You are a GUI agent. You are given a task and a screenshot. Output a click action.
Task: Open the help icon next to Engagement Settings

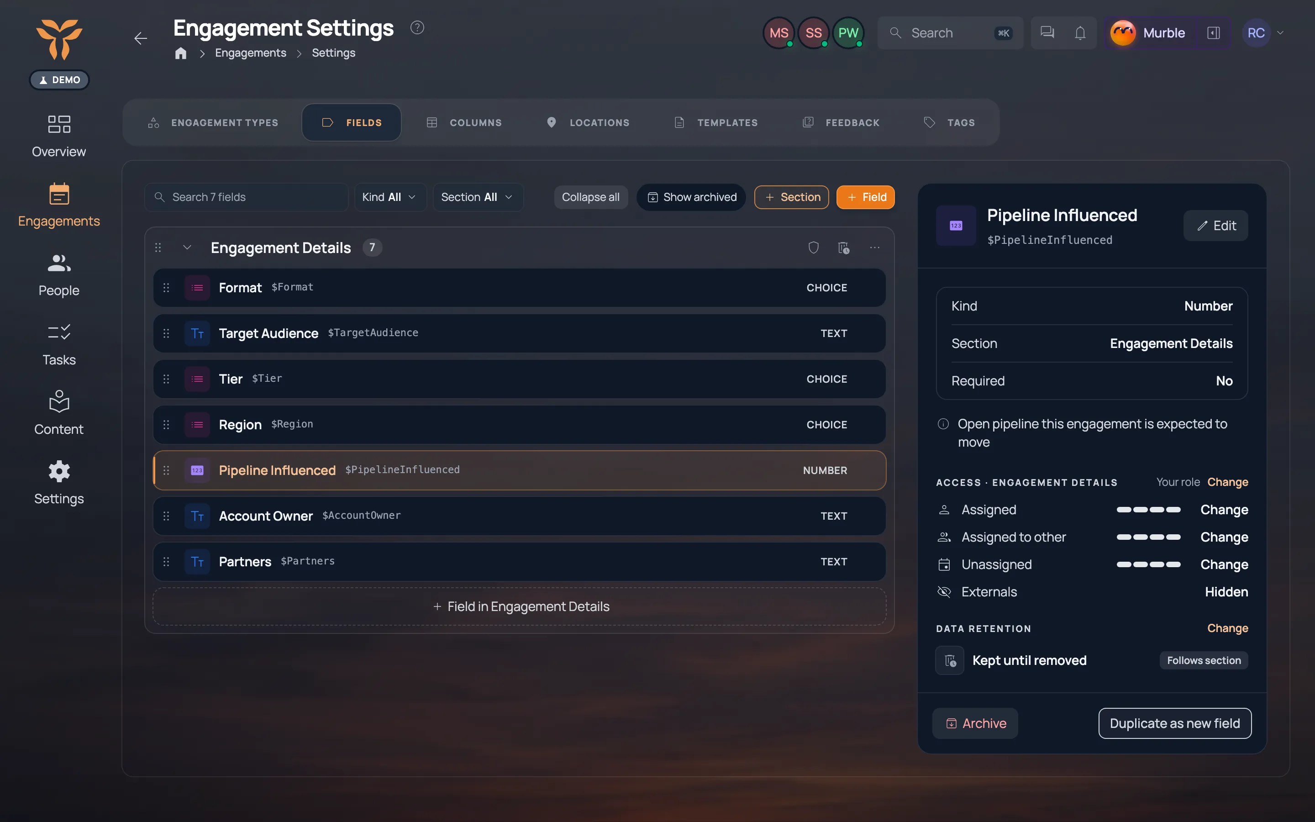(417, 27)
